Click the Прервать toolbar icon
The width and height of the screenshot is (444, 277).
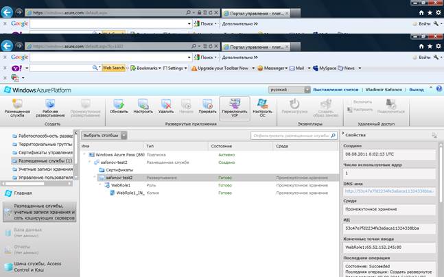coord(207,106)
